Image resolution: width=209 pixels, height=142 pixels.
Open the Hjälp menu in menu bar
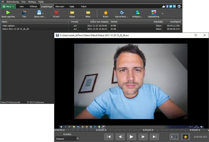pyautogui.click(x=41, y=2)
